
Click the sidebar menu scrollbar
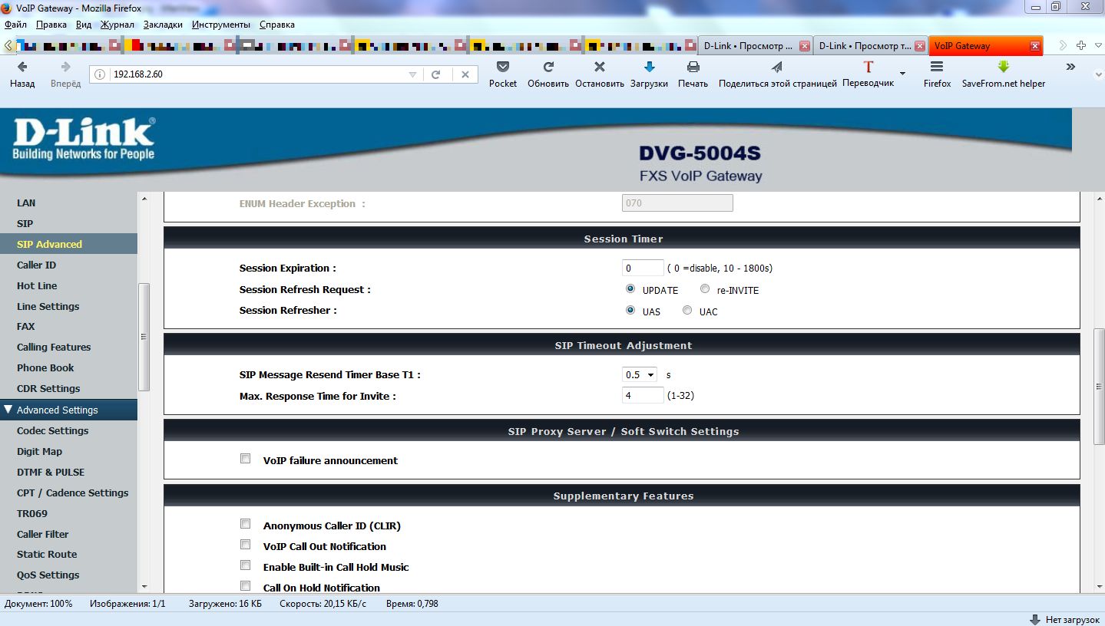tap(144, 338)
